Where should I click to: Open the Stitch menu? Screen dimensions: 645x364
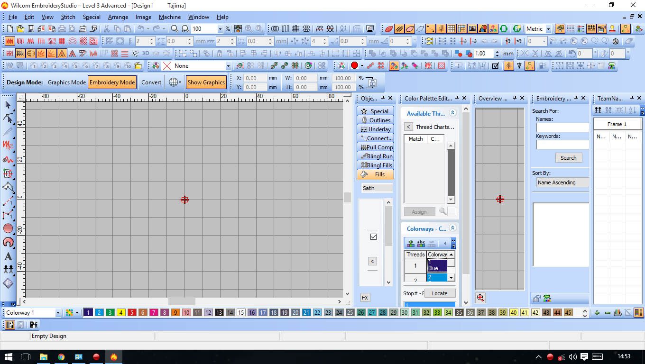(68, 17)
